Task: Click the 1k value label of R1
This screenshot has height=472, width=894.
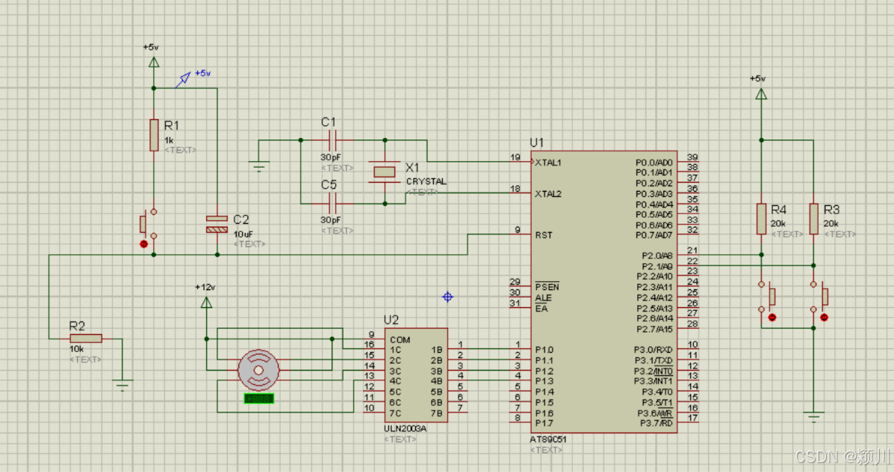Action: coord(169,140)
